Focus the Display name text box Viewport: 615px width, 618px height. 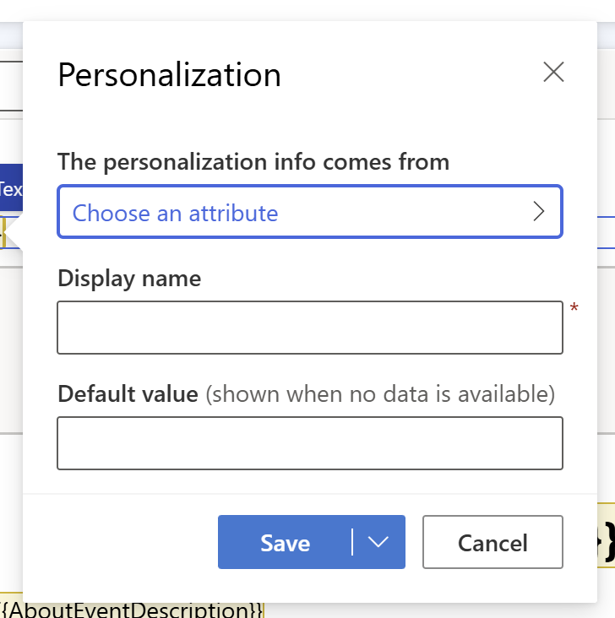pos(309,328)
